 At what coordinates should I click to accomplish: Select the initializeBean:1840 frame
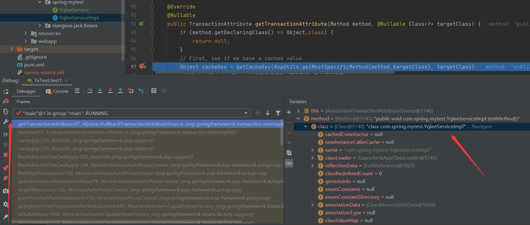[x=147, y=214]
